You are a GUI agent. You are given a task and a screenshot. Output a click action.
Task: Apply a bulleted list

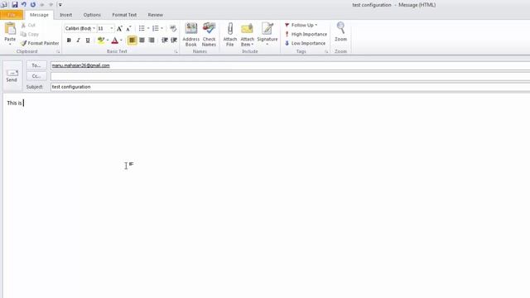point(142,28)
